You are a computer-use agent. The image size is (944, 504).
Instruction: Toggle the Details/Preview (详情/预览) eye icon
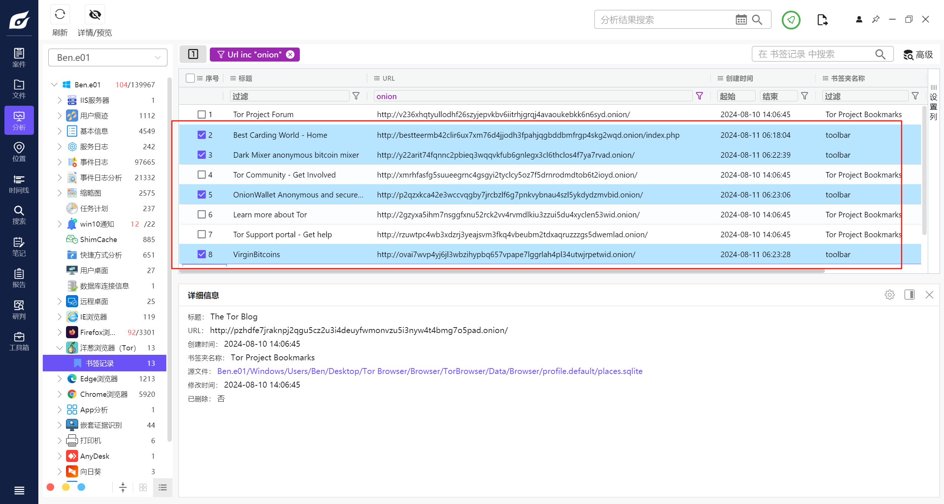pos(95,15)
